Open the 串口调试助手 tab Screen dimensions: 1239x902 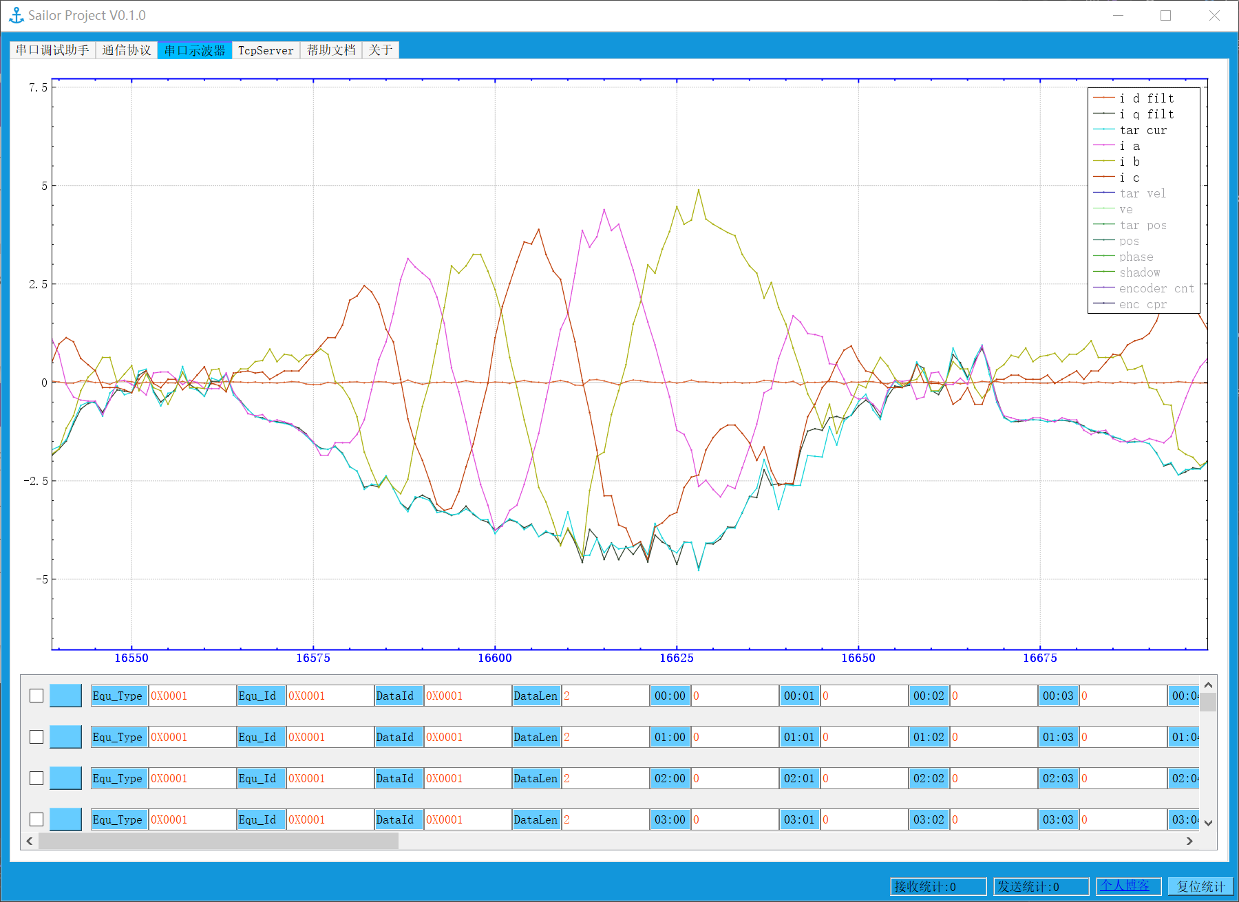pyautogui.click(x=53, y=50)
